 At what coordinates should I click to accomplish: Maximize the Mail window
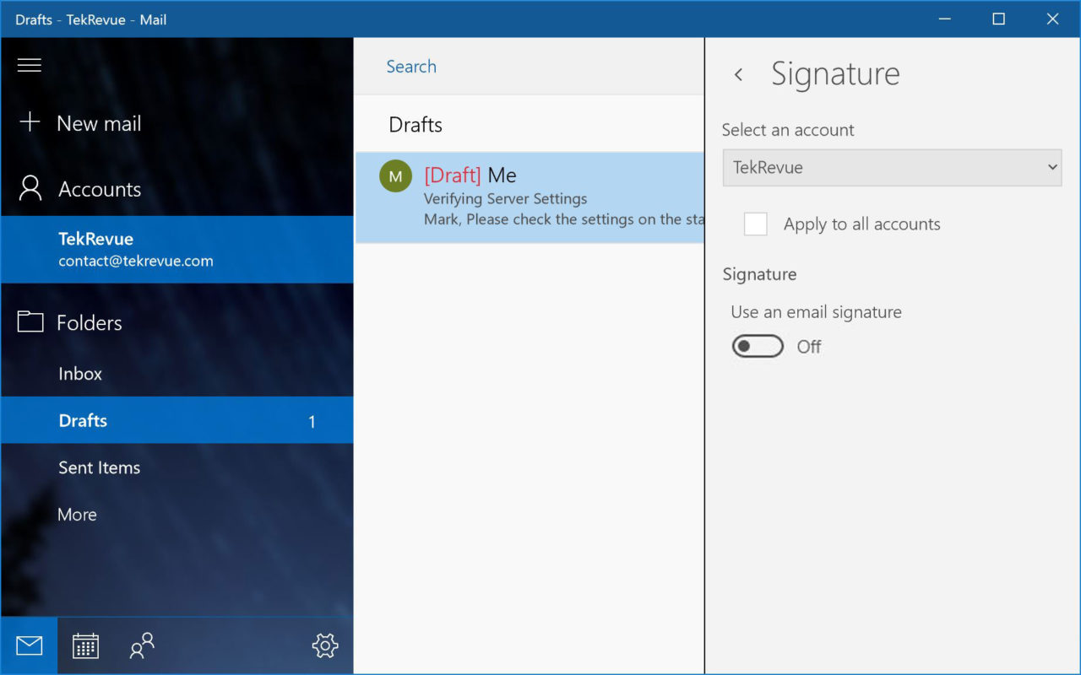pos(998,19)
